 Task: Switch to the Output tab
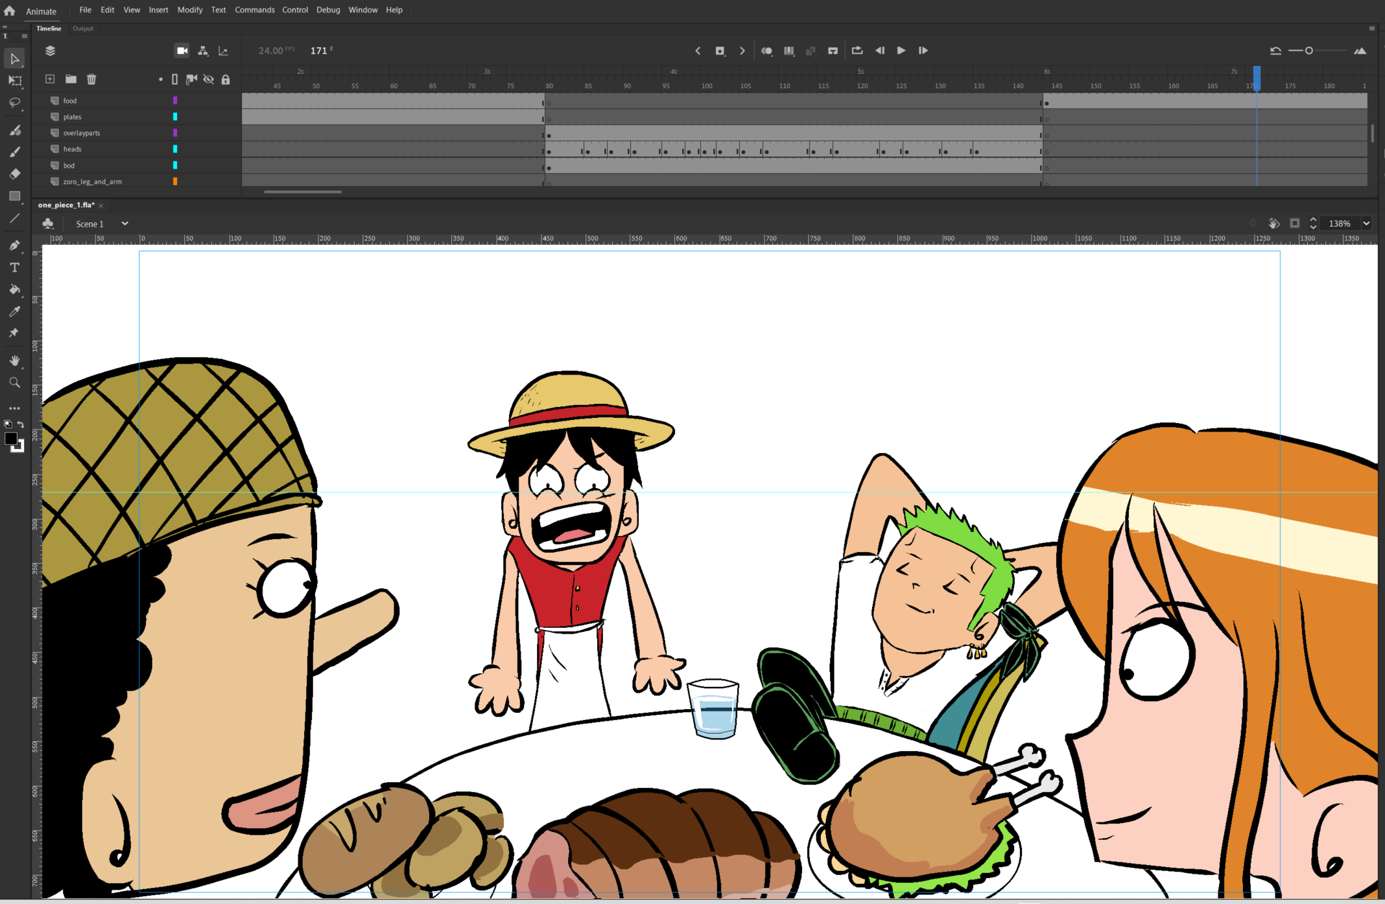(83, 29)
